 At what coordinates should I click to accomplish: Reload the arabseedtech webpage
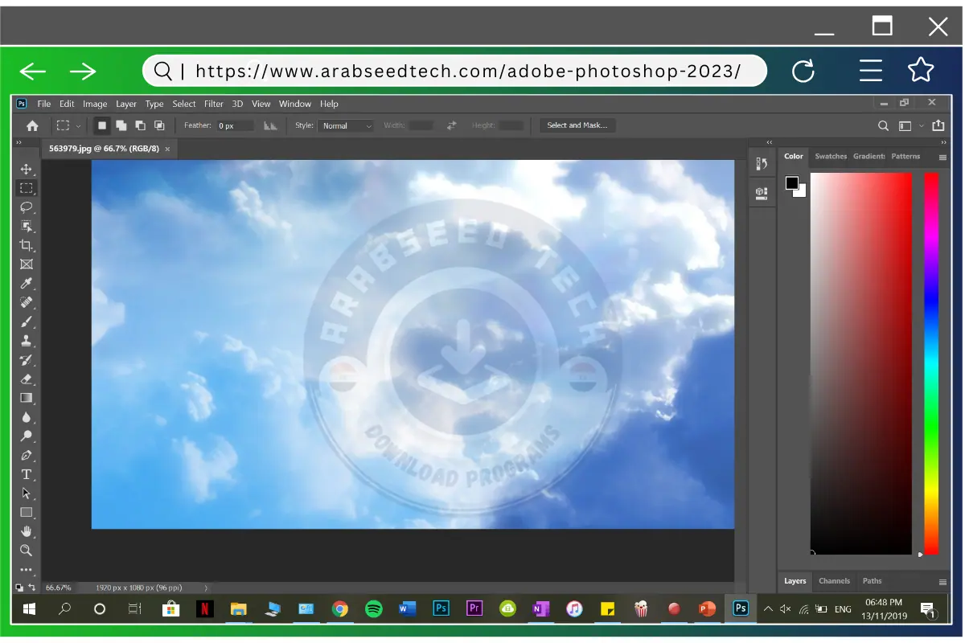(x=803, y=71)
